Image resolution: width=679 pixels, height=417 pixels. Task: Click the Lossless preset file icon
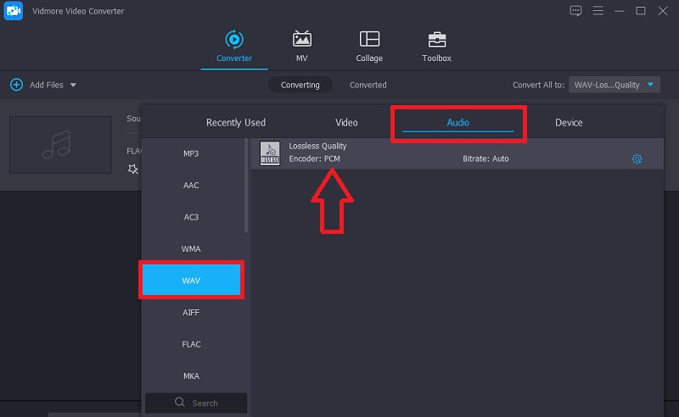click(x=270, y=153)
